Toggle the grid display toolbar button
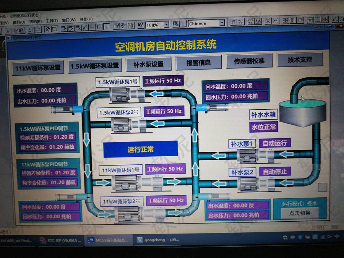This screenshot has width=344, height=258. (107, 26)
